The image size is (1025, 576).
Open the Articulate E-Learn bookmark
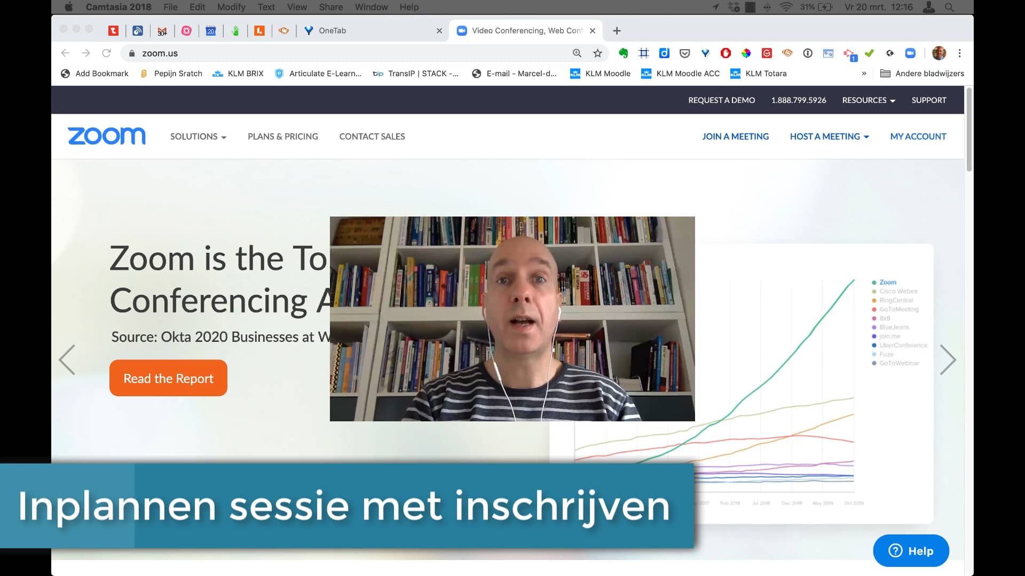[x=318, y=74]
